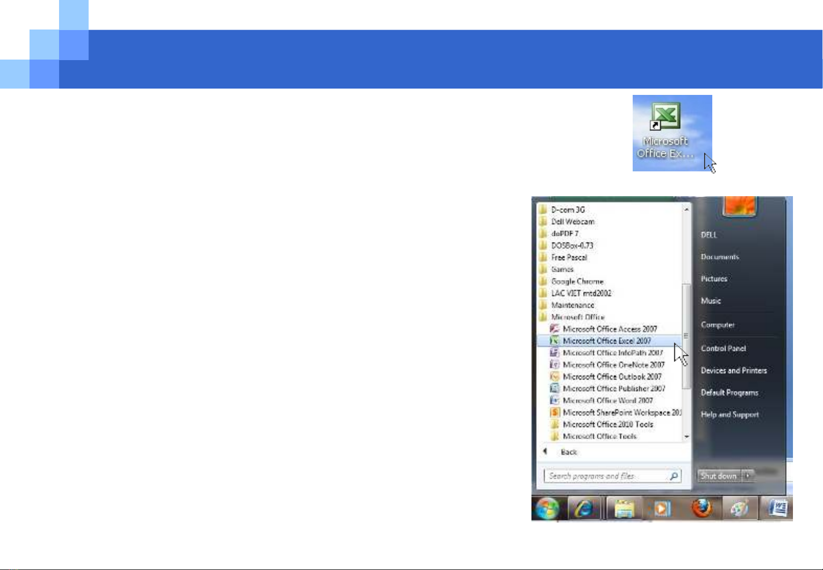Open Windows Explorer from the taskbar

point(624,509)
